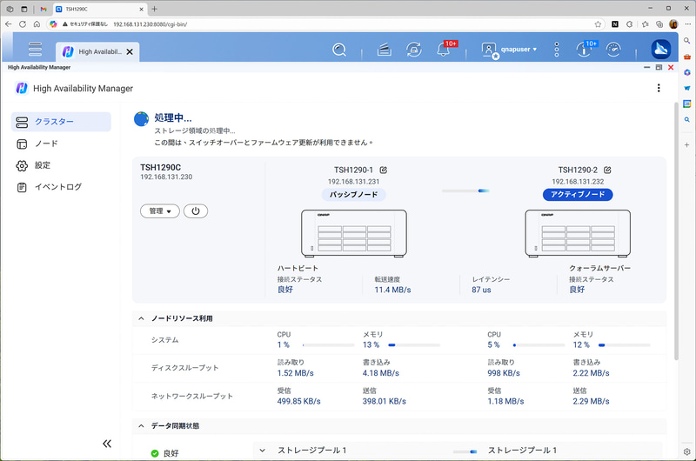Collapse the データ同期状態 section
The image size is (696, 461).
(x=141, y=426)
